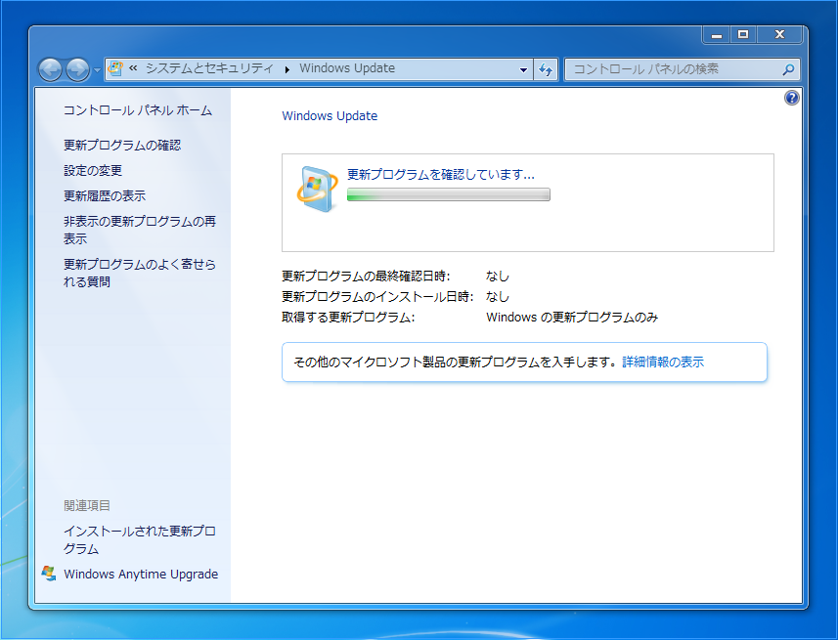The image size is (838, 640).
Task: Select システムとセキュリティ breadcrumb
Action: pyautogui.click(x=209, y=68)
